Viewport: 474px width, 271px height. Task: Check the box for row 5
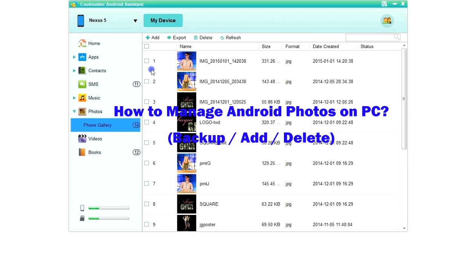click(147, 143)
